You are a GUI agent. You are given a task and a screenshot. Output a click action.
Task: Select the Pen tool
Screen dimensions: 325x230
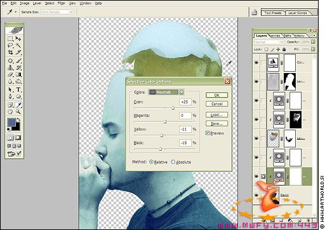[x=10, y=97]
